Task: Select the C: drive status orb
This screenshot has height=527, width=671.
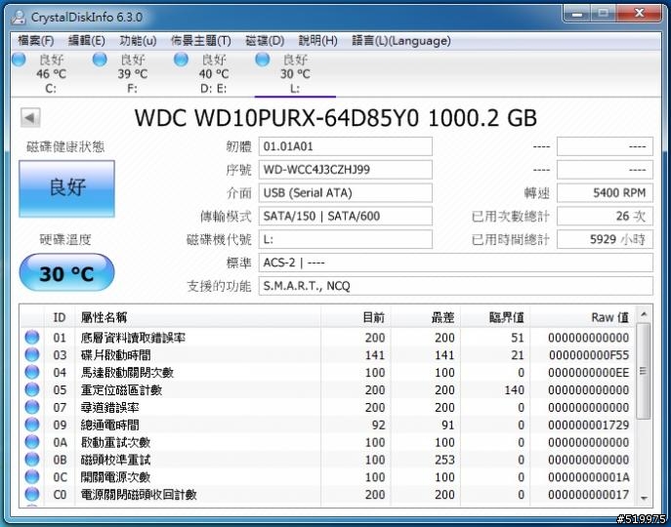Action: point(19,60)
